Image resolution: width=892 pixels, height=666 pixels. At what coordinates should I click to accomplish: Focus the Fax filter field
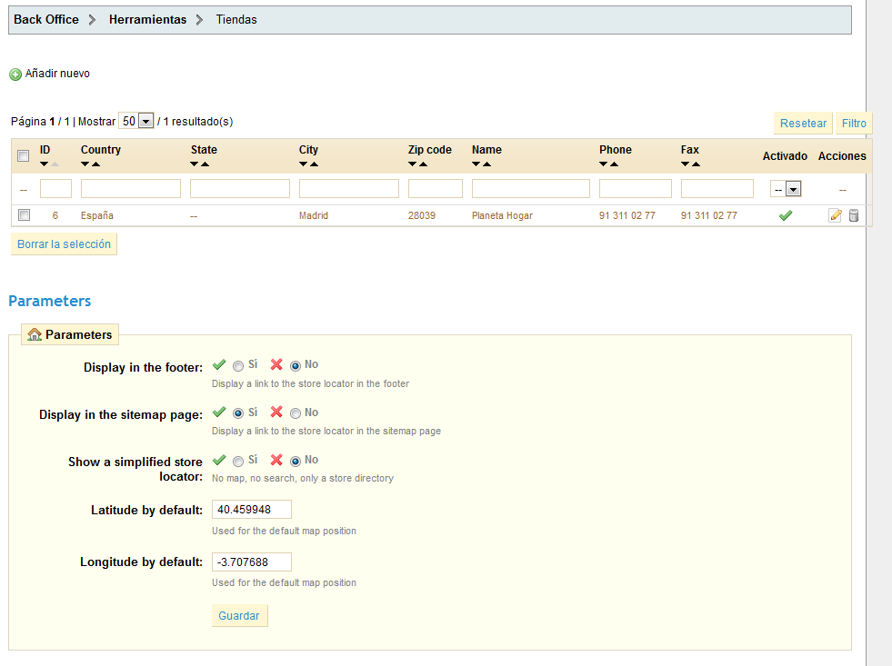(x=717, y=189)
